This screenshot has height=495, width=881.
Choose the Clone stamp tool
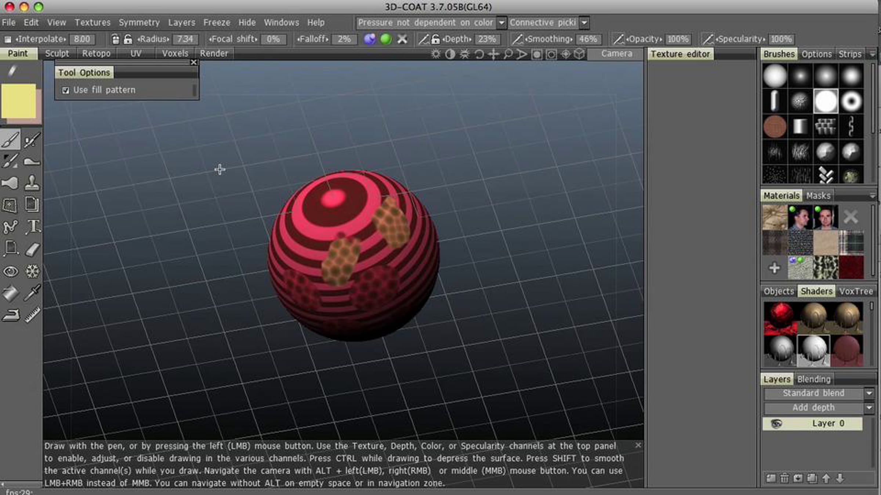[33, 183]
